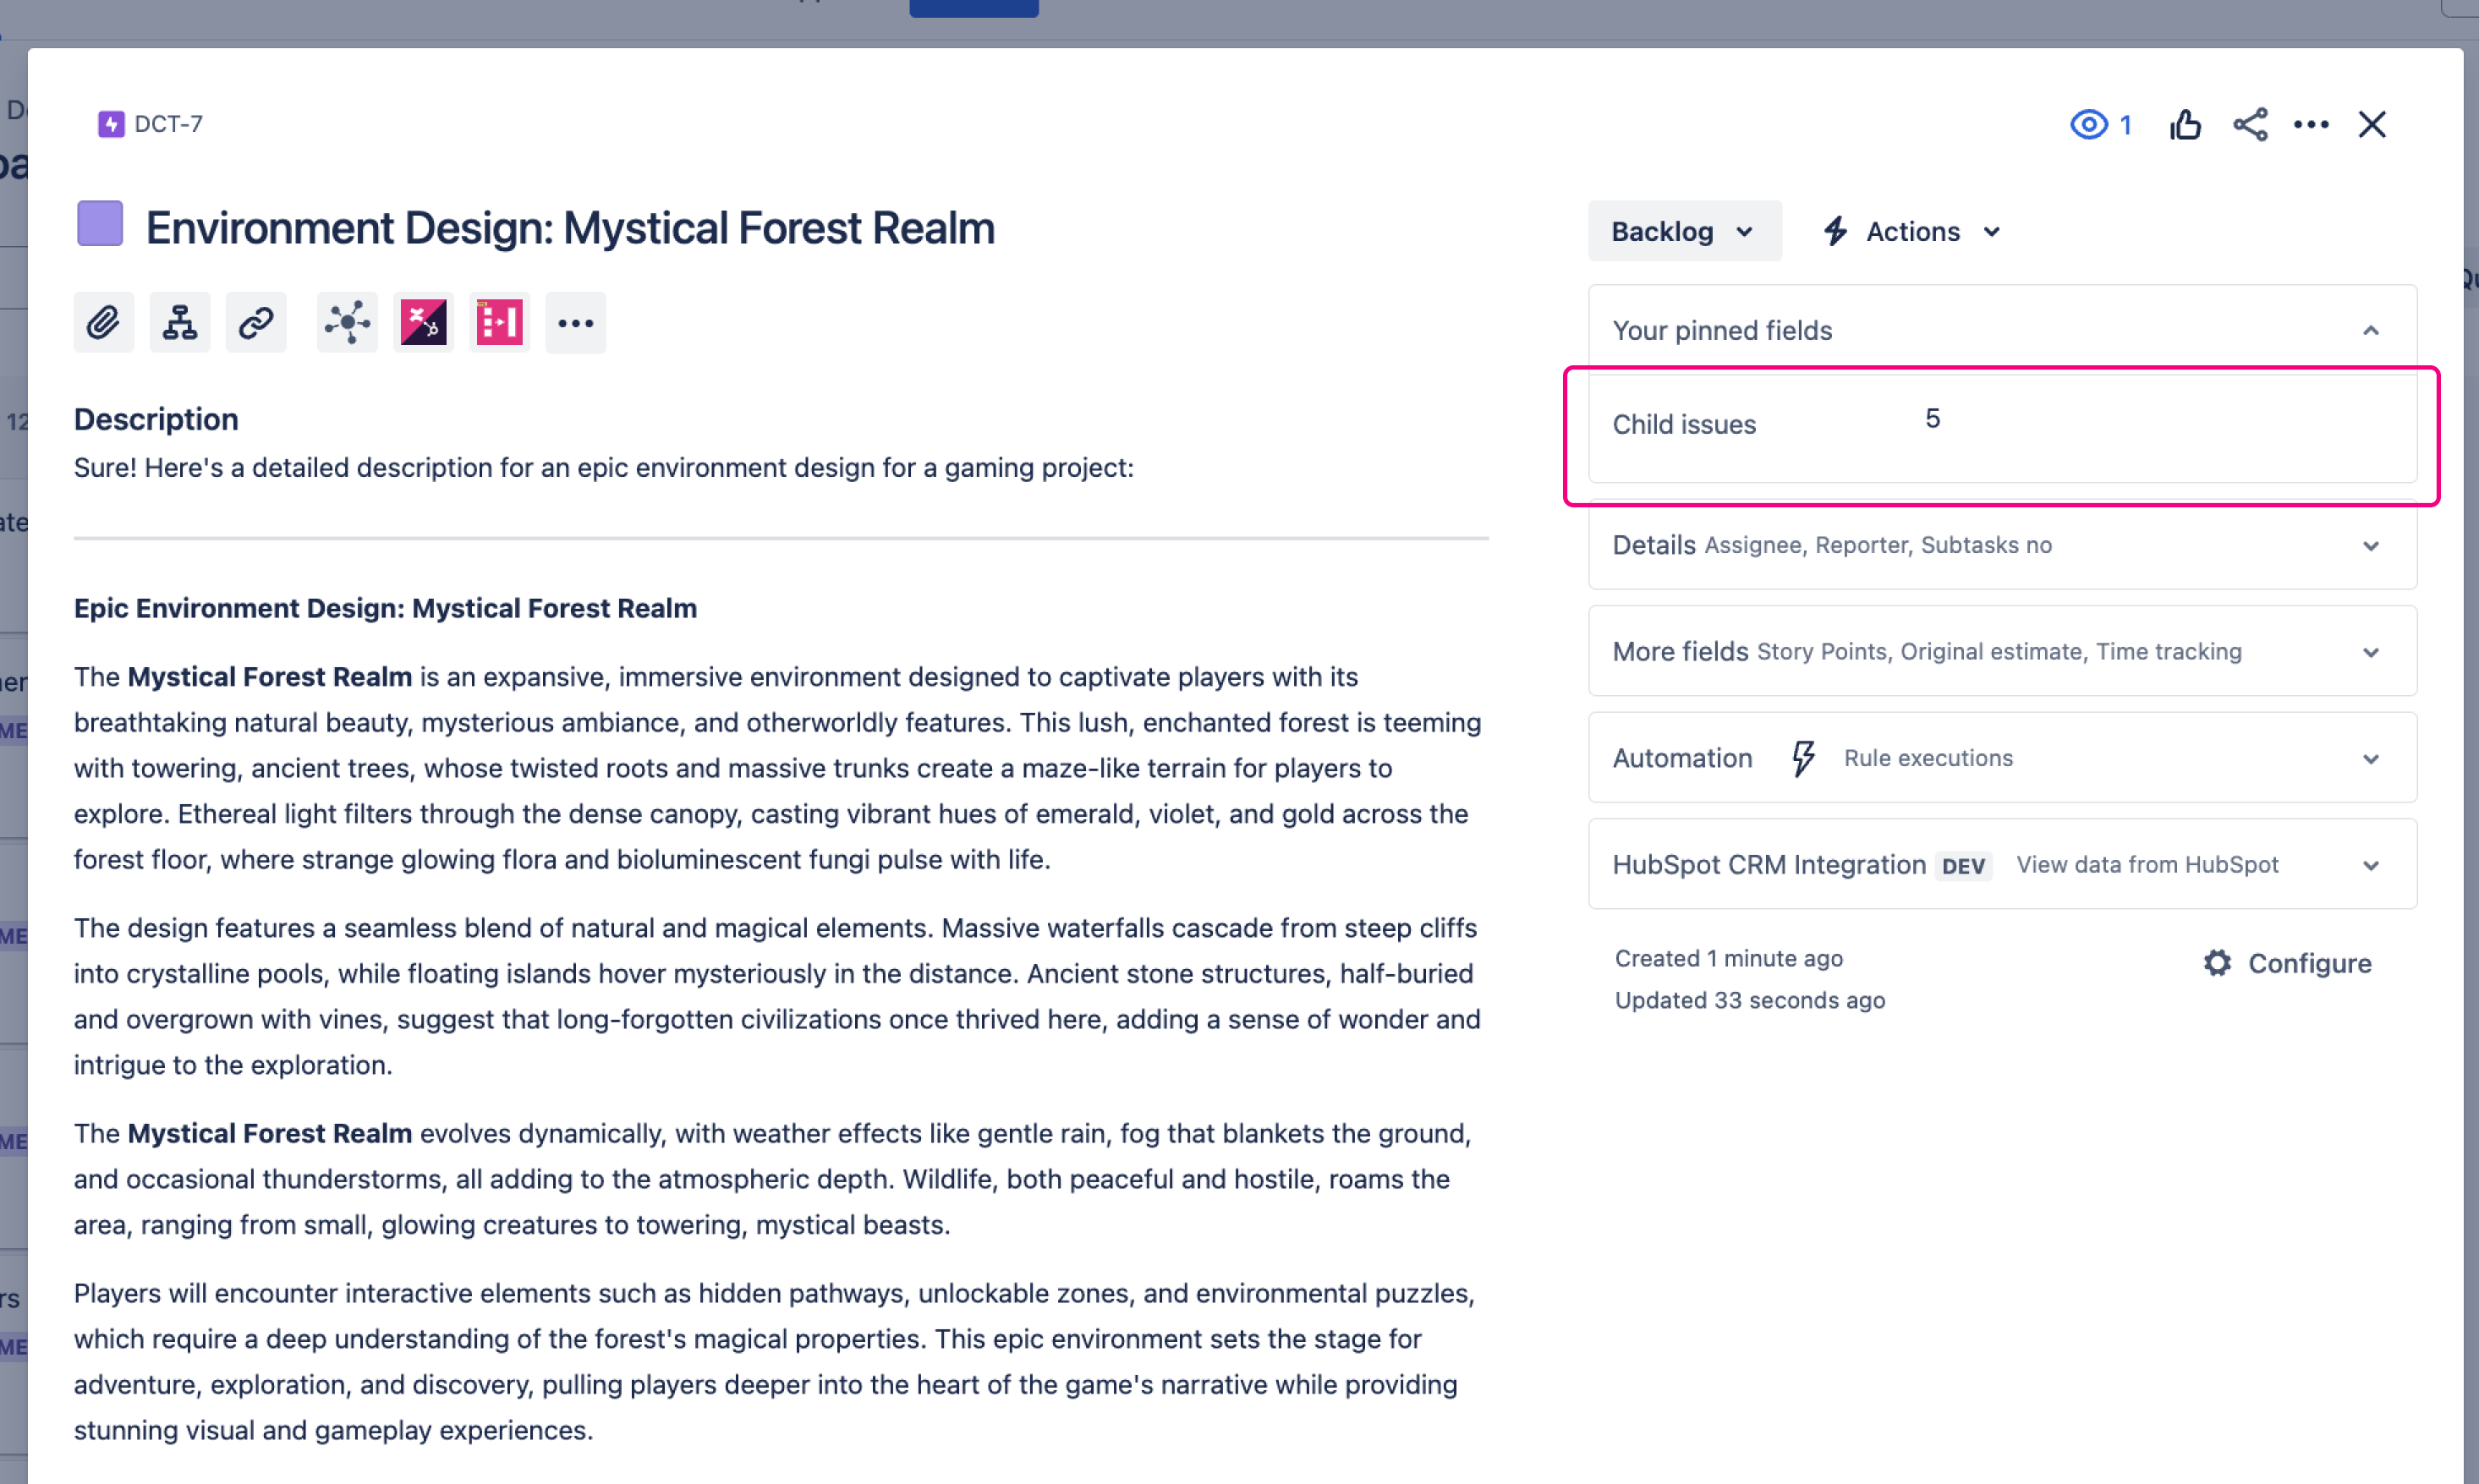Open the network graph app icon

coord(347,322)
